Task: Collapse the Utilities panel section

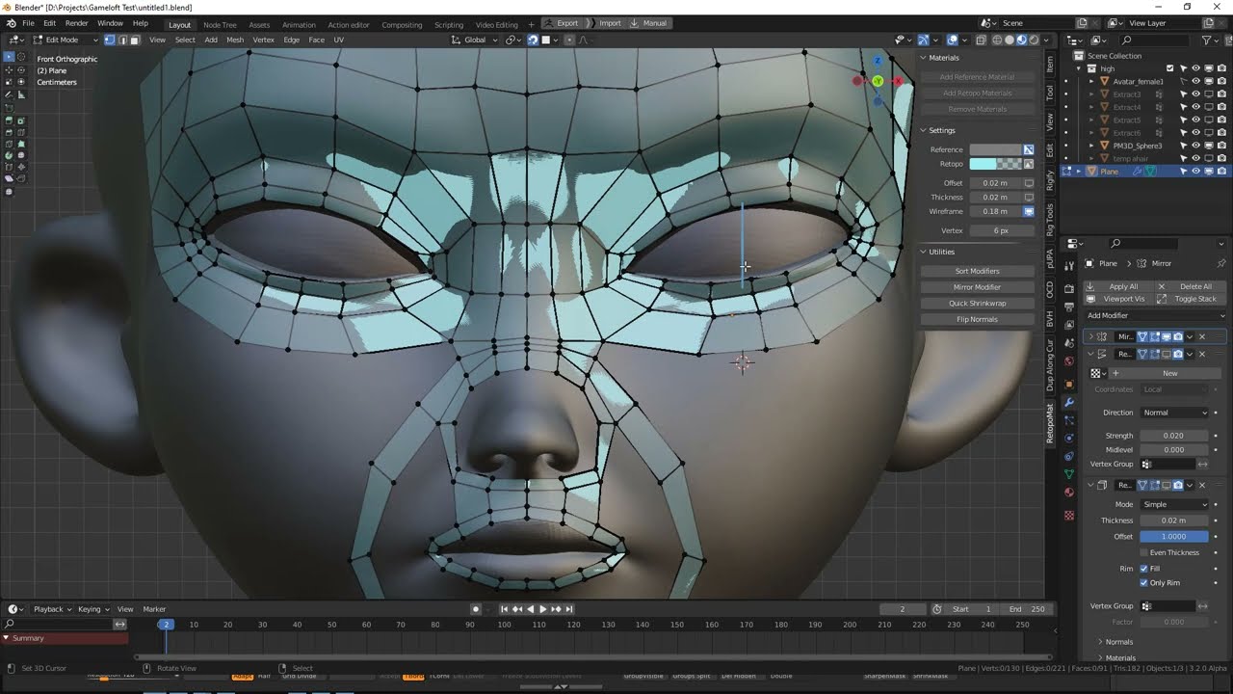Action: pos(923,252)
